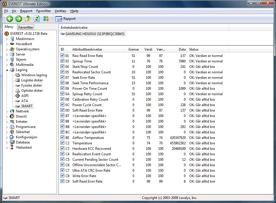Select the DirectX icon
The width and height of the screenshot is (276, 203).
[x=12, y=116]
